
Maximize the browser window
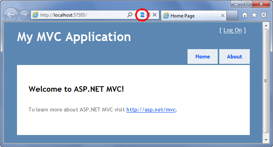(247, 4)
